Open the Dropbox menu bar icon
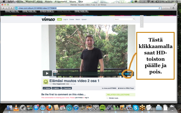Image resolution: width=181 pixels, height=113 pixels. [132, 2]
